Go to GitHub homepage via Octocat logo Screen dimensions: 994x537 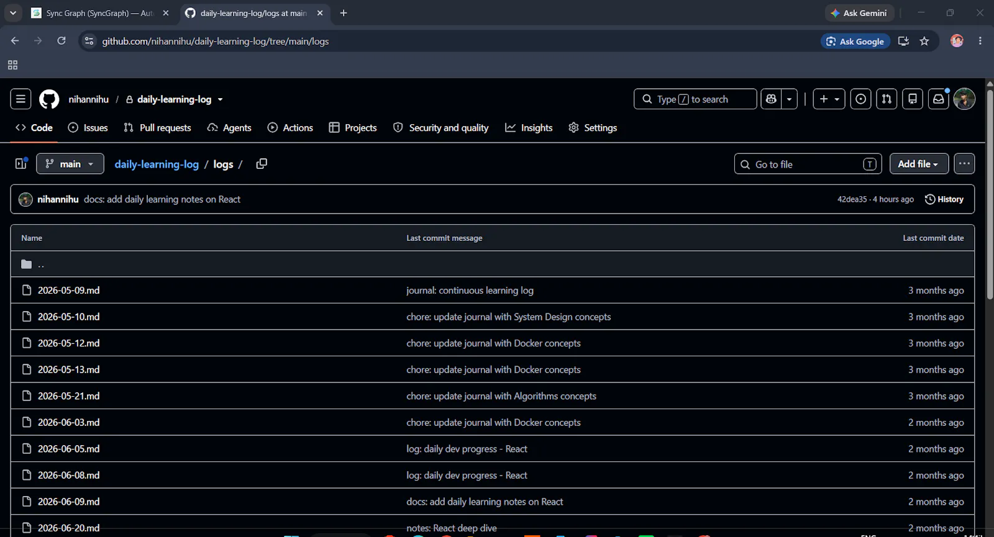[x=49, y=99]
